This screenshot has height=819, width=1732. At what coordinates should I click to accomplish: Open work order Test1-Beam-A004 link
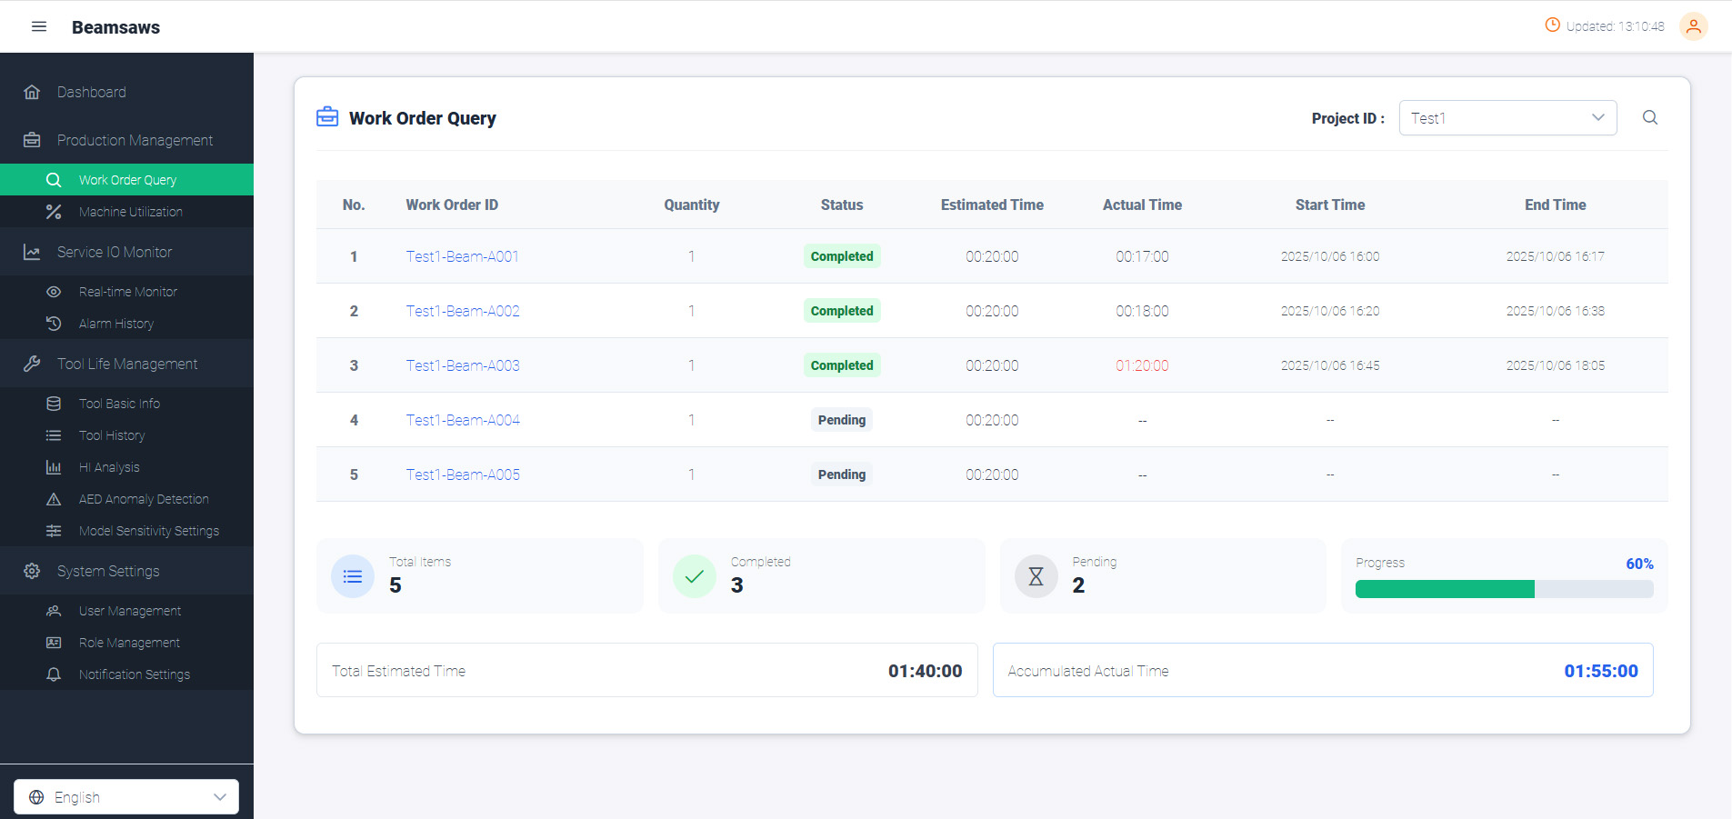463,420
